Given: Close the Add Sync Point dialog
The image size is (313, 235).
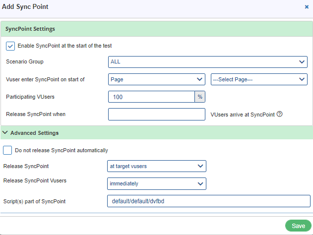Looking at the screenshot, I should (x=307, y=7).
